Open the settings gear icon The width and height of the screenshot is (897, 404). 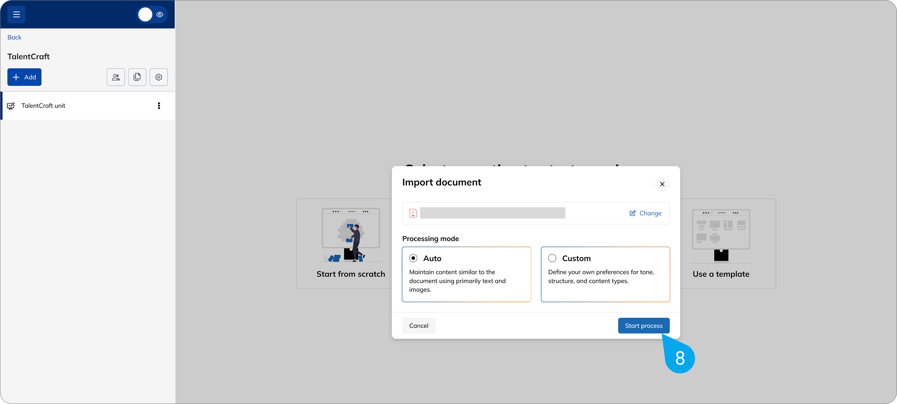click(x=159, y=77)
